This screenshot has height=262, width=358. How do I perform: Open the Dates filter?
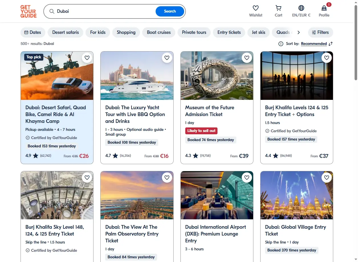pos(33,32)
